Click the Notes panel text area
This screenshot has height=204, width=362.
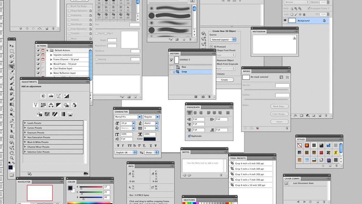tap(203, 165)
